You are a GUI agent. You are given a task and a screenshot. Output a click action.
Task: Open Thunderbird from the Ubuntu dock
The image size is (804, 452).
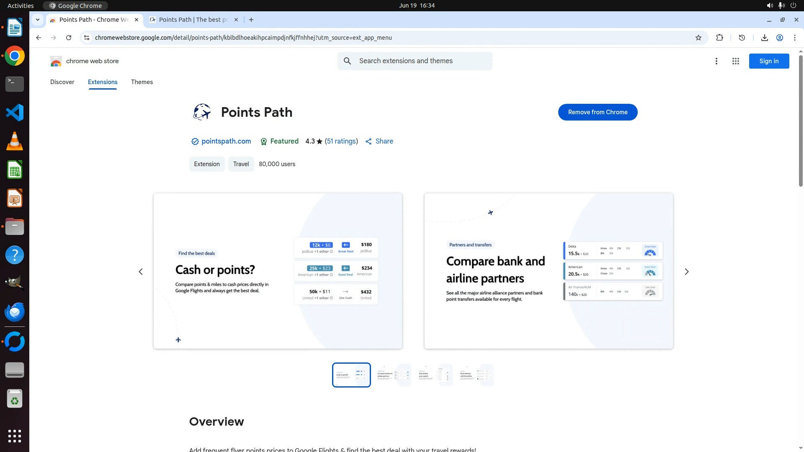[x=15, y=312]
